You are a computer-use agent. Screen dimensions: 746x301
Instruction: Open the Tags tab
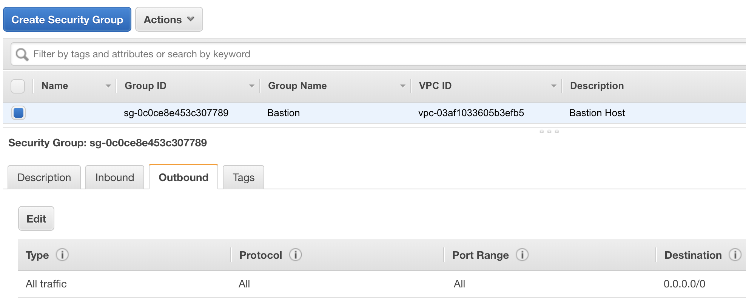[244, 177]
